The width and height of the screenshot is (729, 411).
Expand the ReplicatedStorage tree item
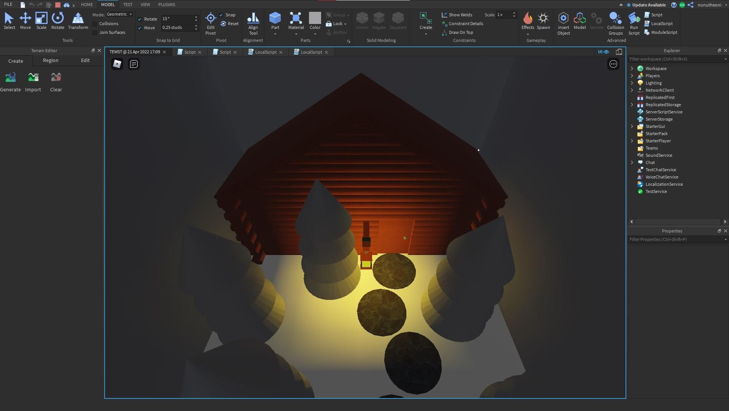pyautogui.click(x=632, y=105)
